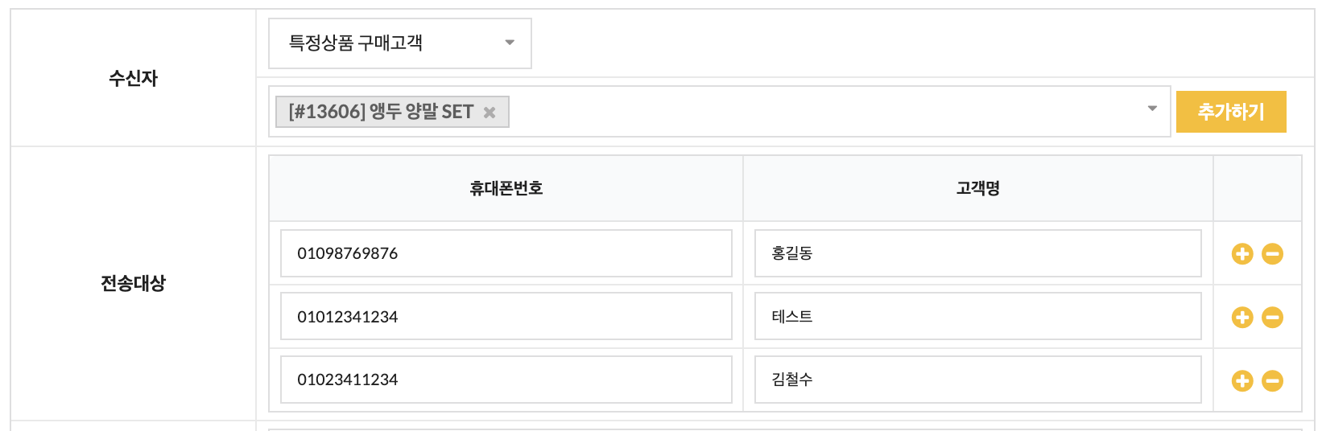The image size is (1322, 431).
Task: Click the 전송대상 section label
Action: pos(133,283)
